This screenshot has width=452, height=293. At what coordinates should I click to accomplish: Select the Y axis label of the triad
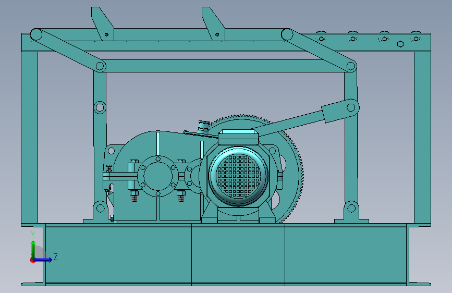pyautogui.click(x=33, y=235)
